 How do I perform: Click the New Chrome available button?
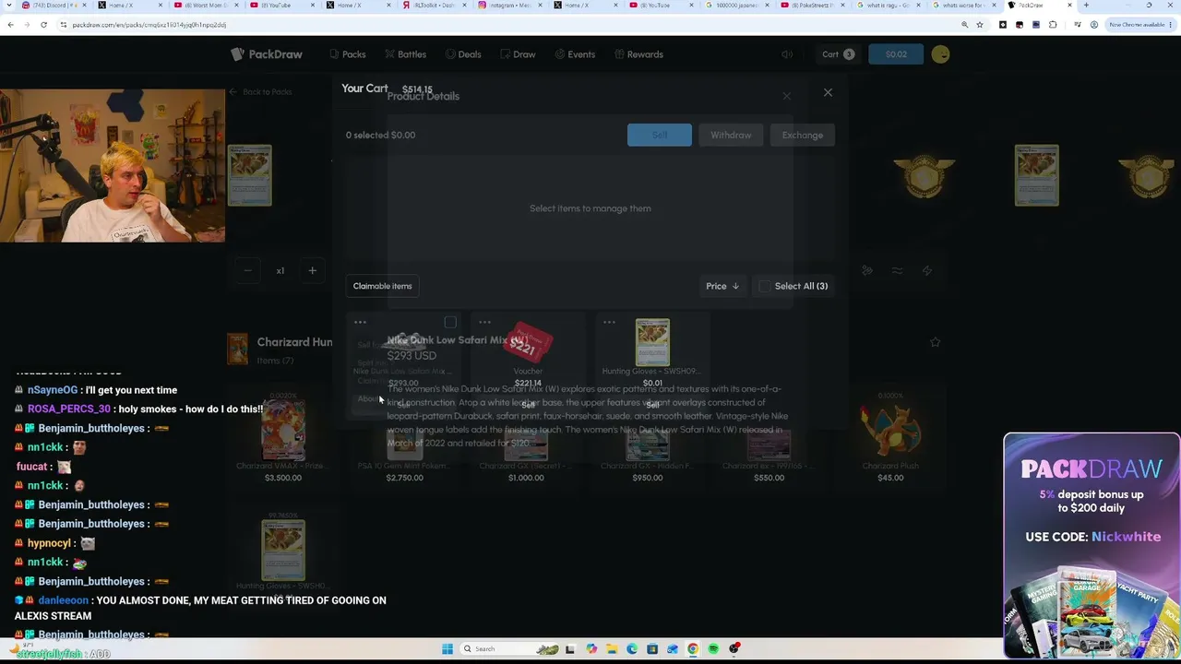[x=1140, y=24]
